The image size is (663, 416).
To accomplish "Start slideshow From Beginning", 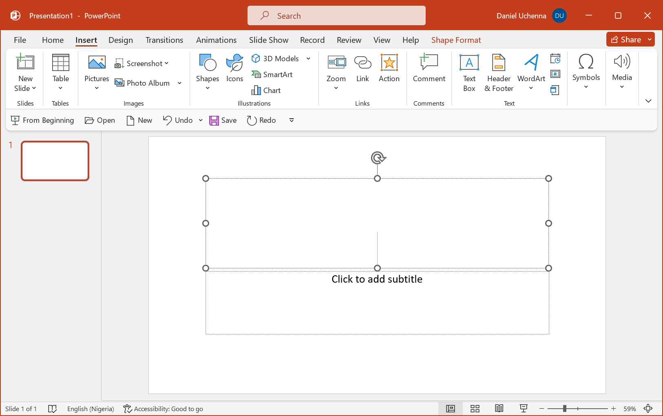I will click(42, 120).
